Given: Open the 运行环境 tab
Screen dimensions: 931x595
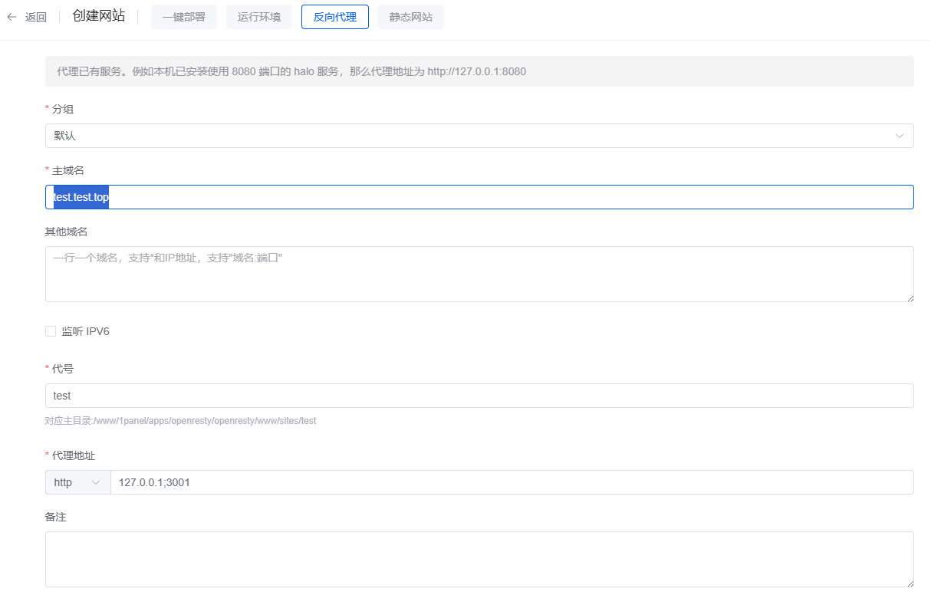Looking at the screenshot, I should pos(258,17).
